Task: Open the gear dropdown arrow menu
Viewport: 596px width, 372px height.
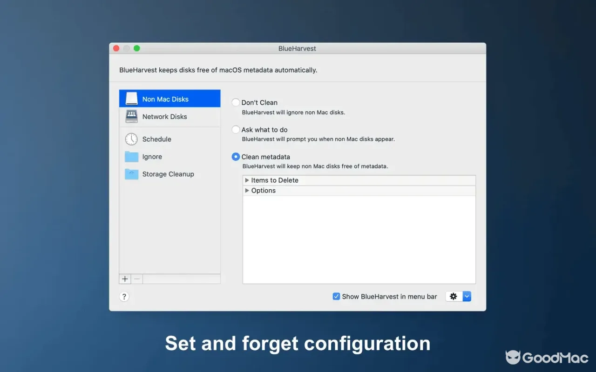Action: 467,296
